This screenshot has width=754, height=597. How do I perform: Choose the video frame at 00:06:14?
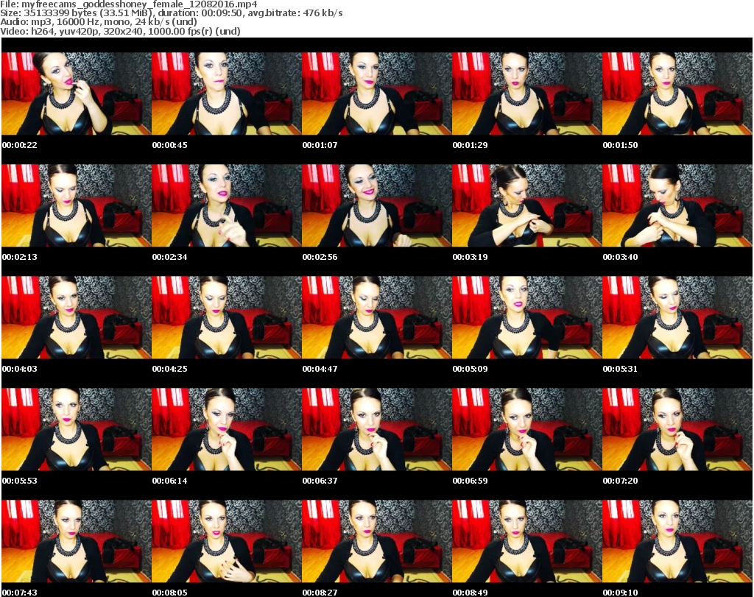tap(227, 429)
